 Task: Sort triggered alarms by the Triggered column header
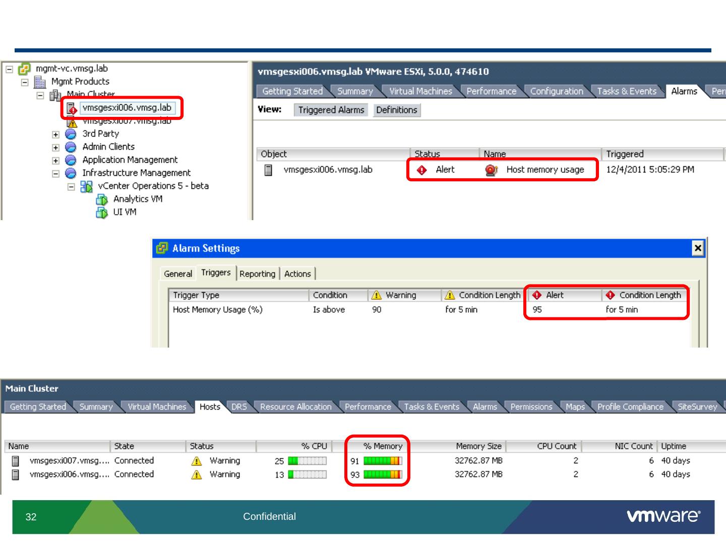(662, 154)
